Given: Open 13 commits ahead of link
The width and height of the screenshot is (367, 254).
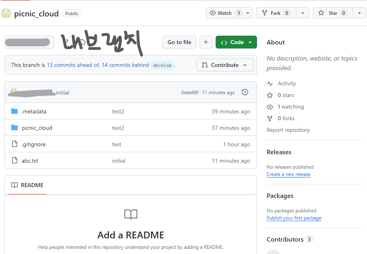Looking at the screenshot, I should tap(73, 65).
